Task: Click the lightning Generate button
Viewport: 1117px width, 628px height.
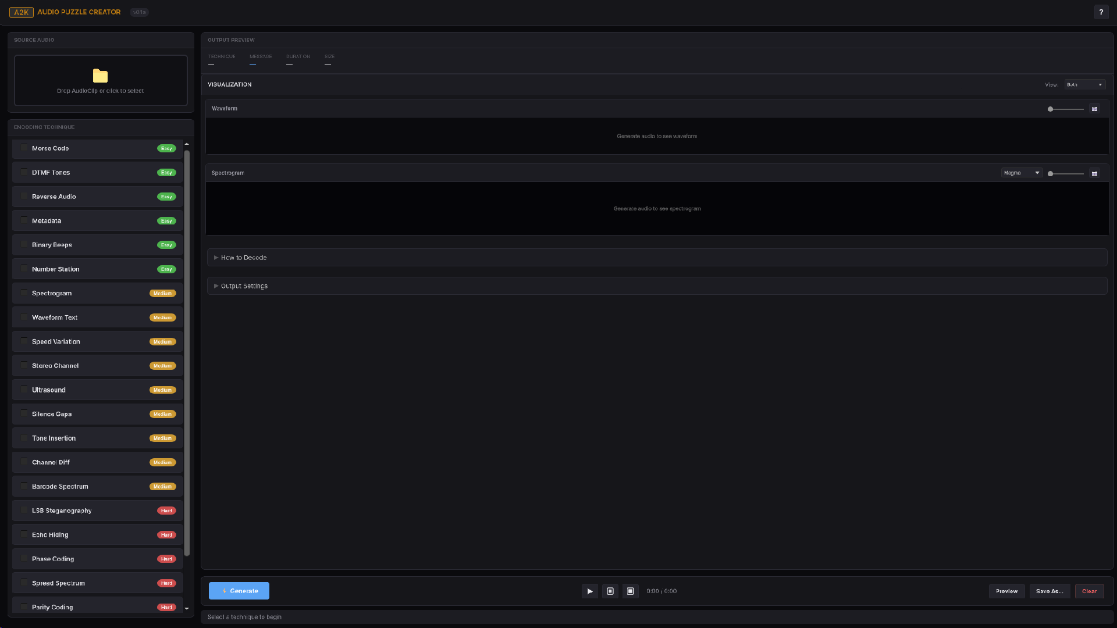Action: coord(239,591)
